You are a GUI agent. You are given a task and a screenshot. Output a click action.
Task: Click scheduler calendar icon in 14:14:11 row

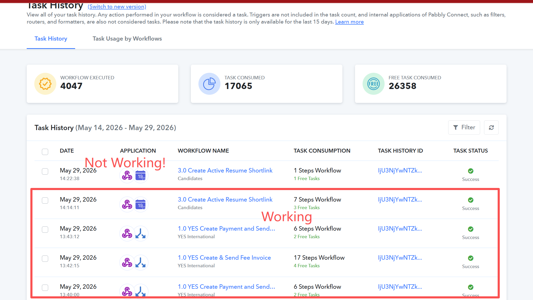pos(141,204)
